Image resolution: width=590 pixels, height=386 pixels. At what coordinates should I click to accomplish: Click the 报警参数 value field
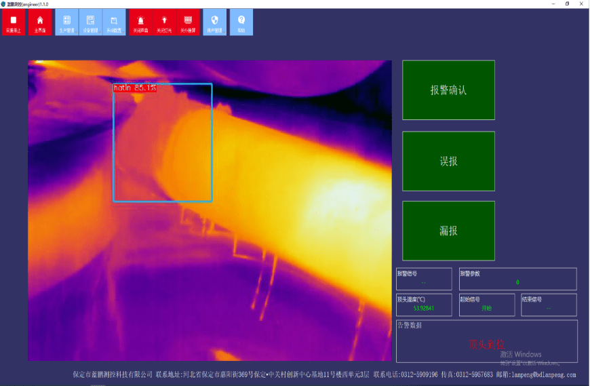tap(517, 282)
